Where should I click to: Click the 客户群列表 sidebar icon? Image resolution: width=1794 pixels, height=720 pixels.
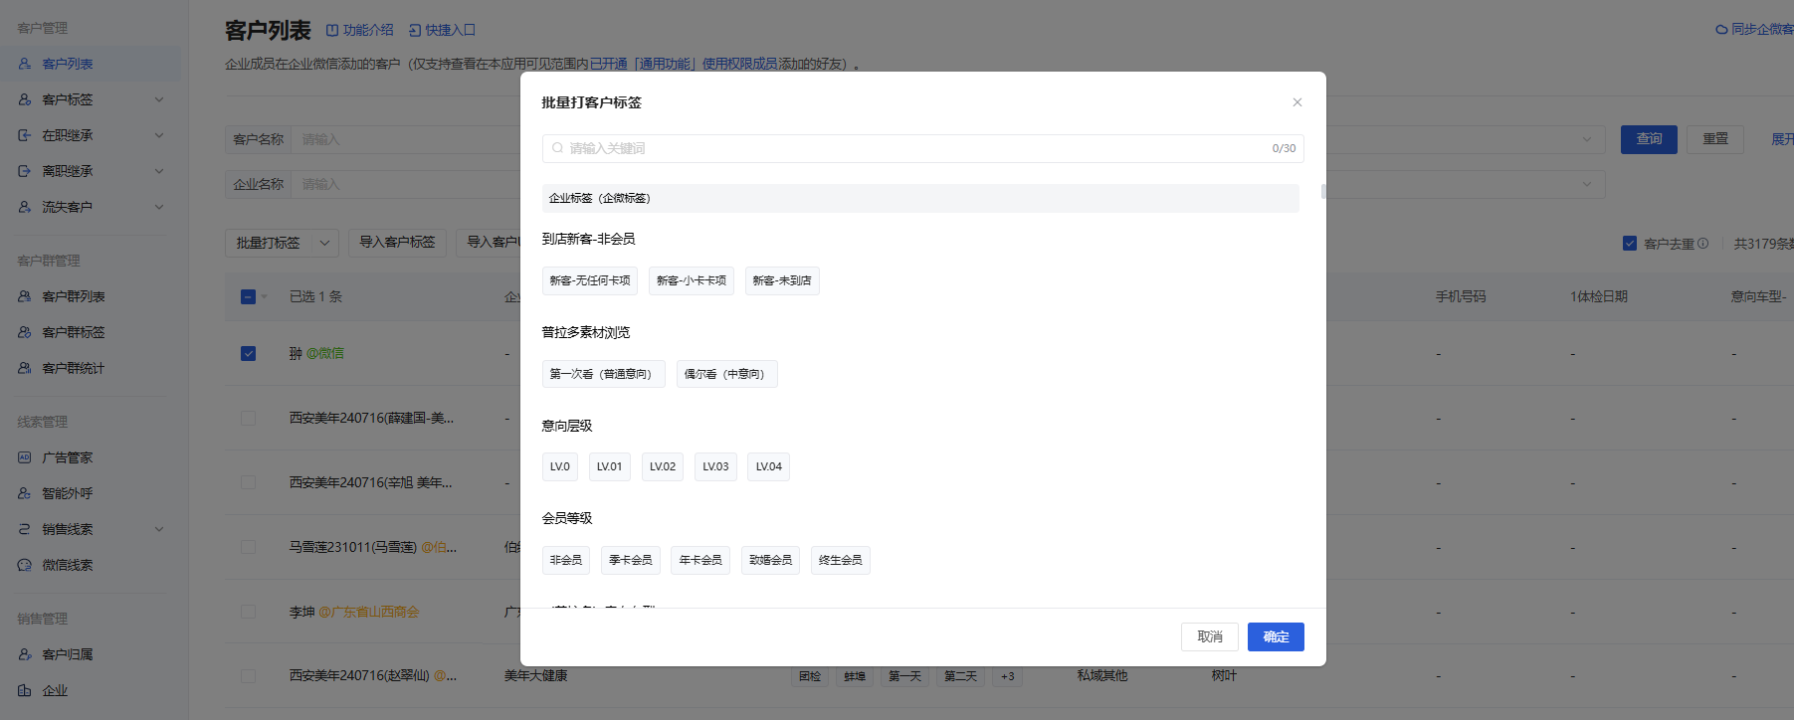tap(25, 296)
